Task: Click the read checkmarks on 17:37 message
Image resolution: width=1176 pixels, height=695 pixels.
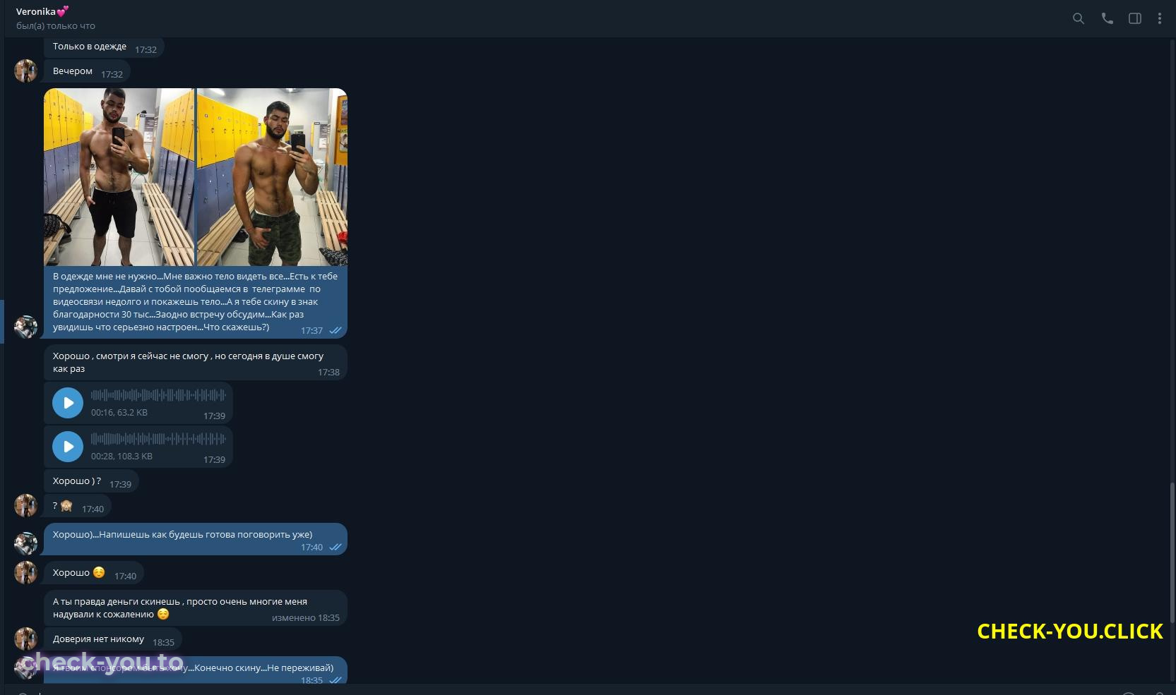Action: tap(335, 331)
